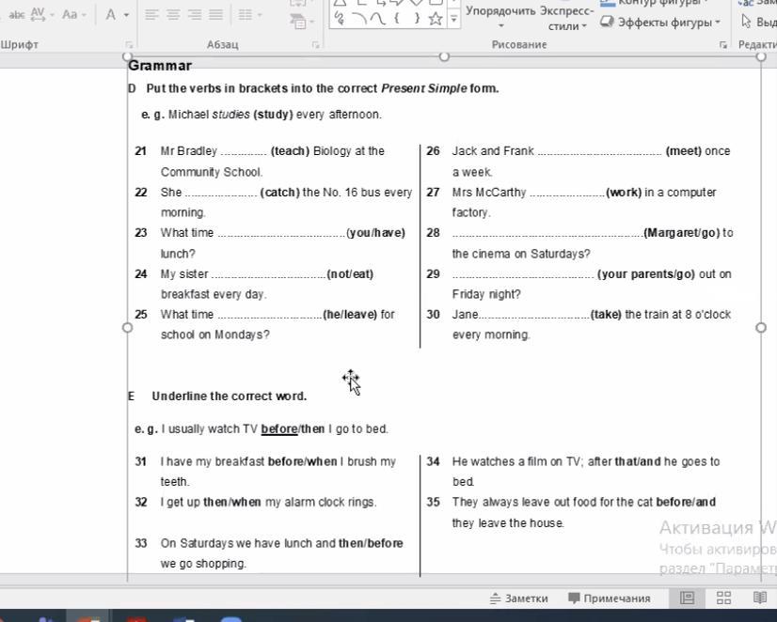Click the underlined word "before" in the example
Screen dimensions: 777x622
tap(279, 429)
